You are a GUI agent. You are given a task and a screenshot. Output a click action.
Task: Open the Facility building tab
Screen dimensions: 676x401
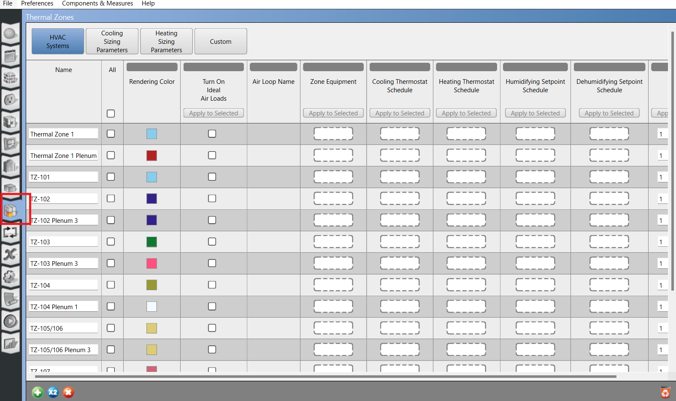click(x=11, y=166)
